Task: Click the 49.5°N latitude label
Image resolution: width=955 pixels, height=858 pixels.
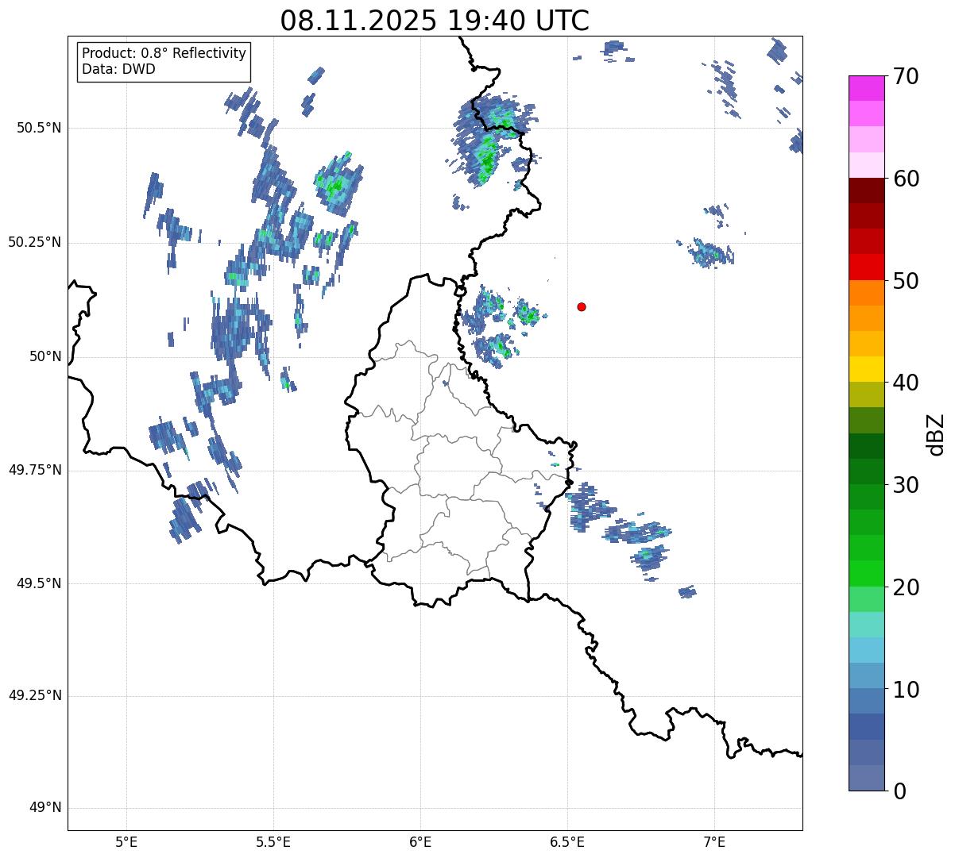Action: click(x=39, y=583)
